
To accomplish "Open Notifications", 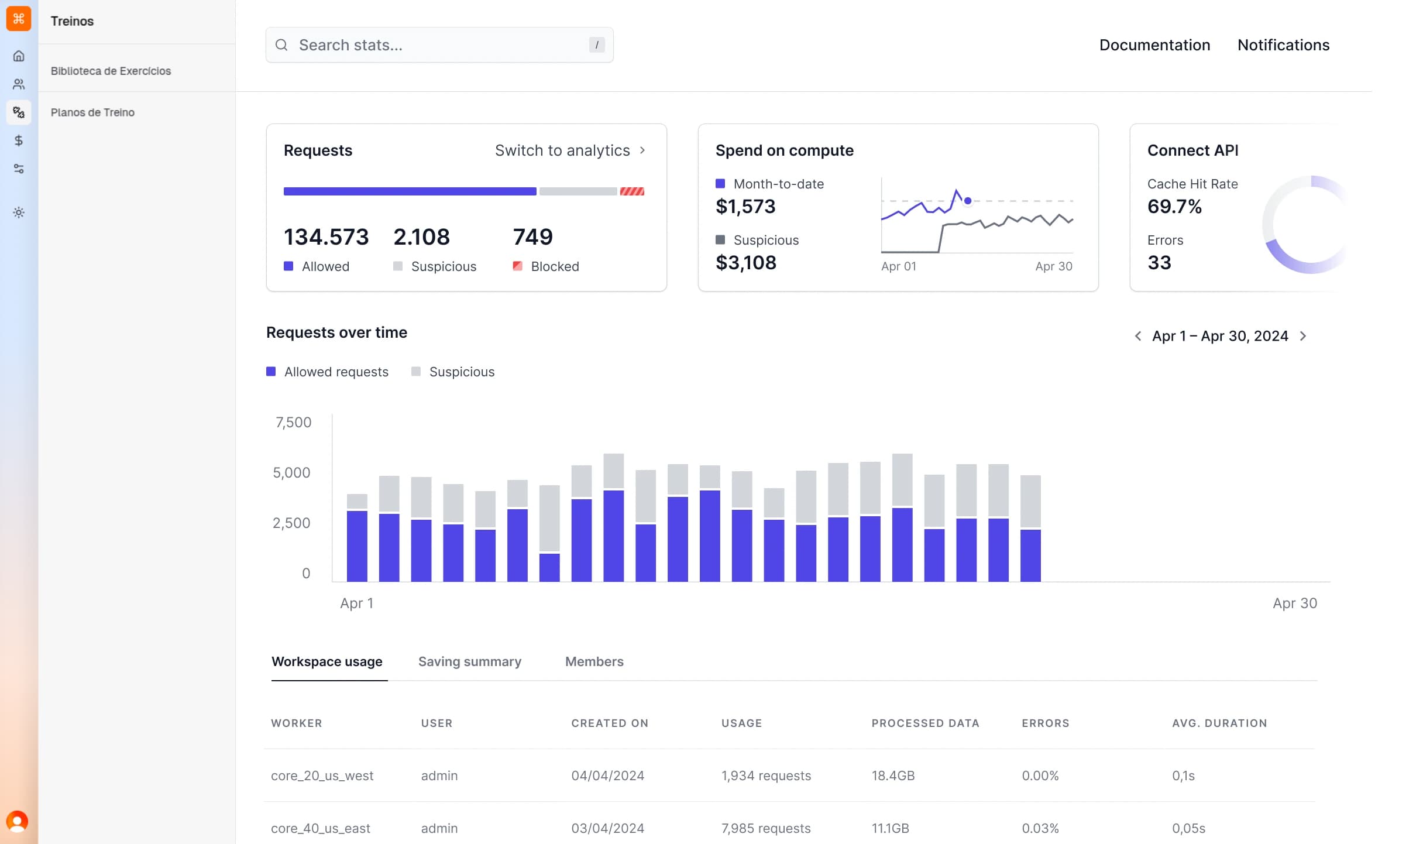I will tap(1283, 44).
